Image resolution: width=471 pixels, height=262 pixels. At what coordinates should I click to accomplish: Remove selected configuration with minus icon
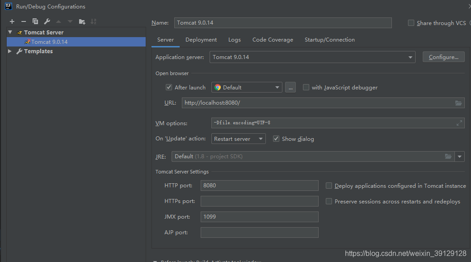click(x=24, y=21)
